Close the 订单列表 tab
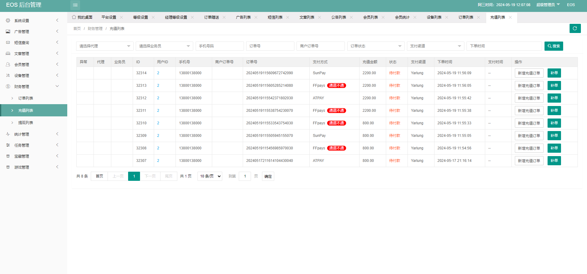This screenshot has width=587, height=274. (x=478, y=17)
